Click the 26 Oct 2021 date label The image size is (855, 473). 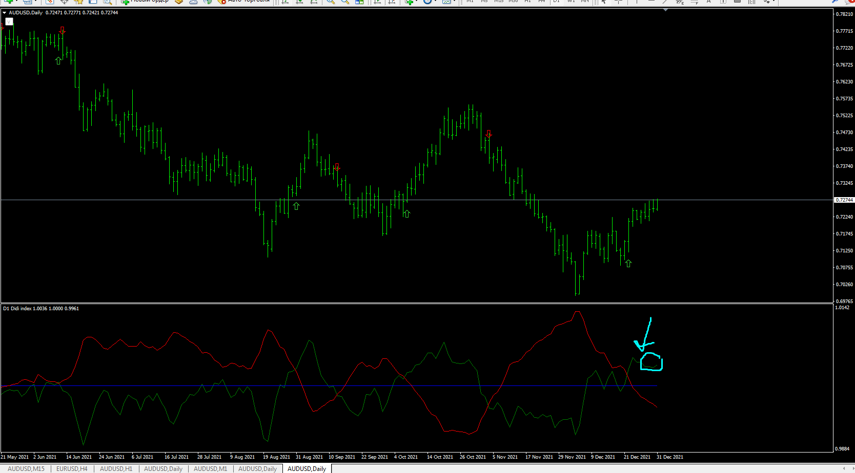click(473, 457)
